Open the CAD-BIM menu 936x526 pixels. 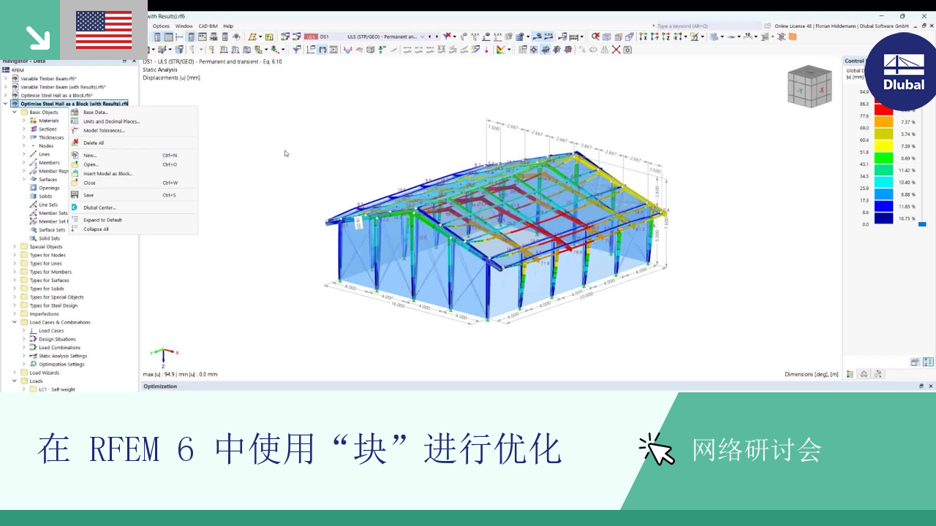(x=207, y=26)
